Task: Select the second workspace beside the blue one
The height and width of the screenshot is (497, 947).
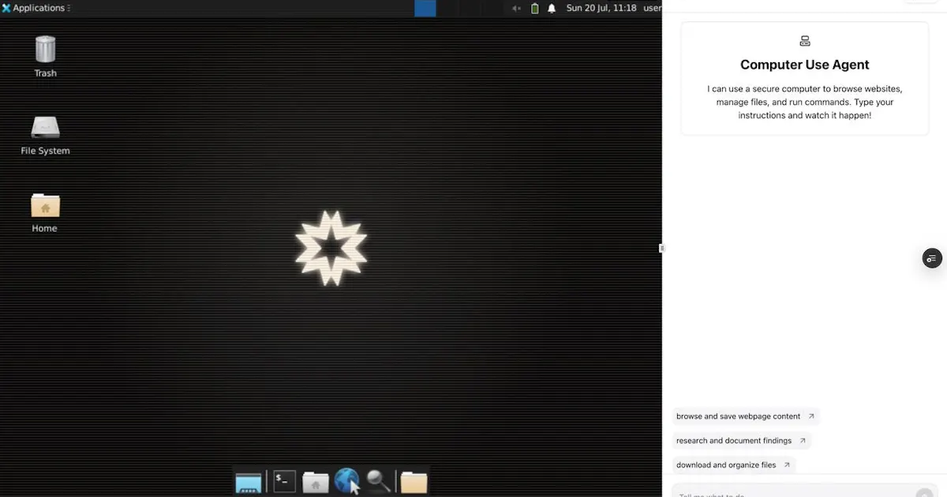Action: pyautogui.click(x=447, y=8)
